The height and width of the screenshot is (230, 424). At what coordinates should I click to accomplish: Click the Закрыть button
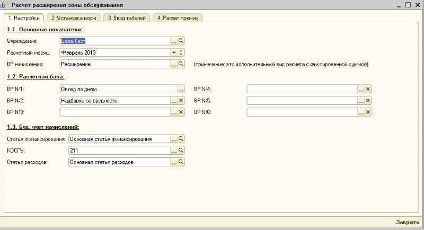click(408, 222)
